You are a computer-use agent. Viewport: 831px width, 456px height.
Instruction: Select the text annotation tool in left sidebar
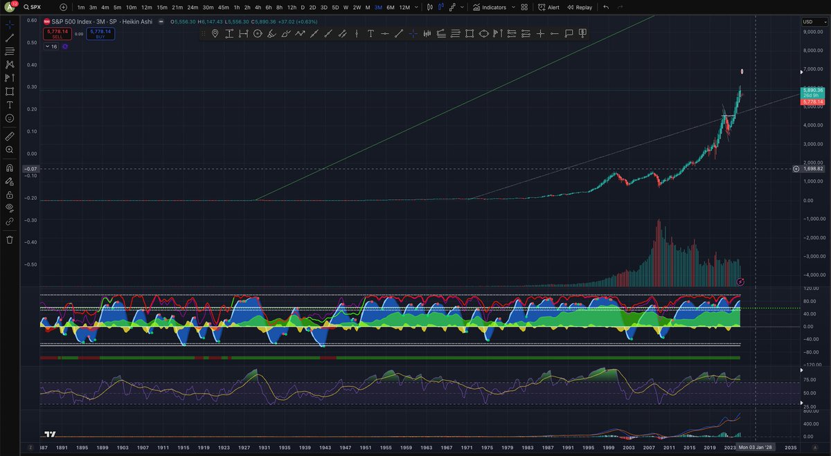pyautogui.click(x=10, y=104)
